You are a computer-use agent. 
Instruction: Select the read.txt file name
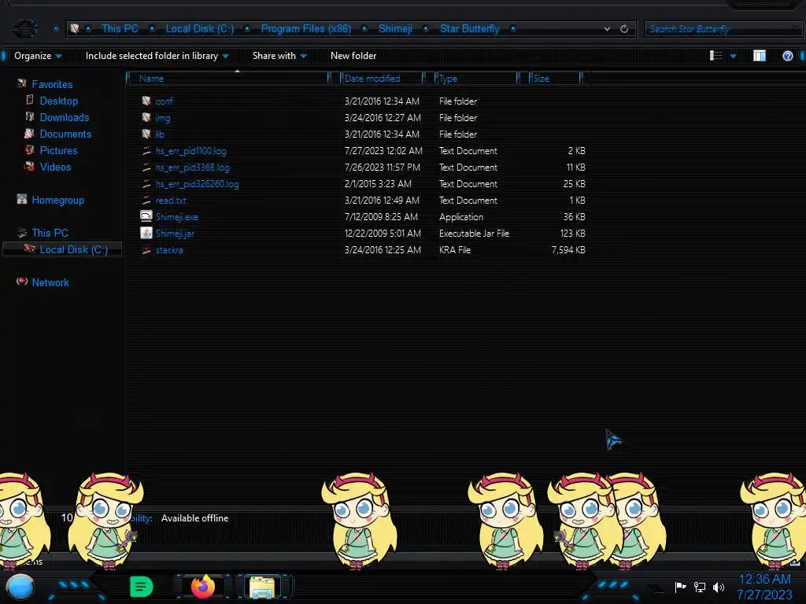171,201
